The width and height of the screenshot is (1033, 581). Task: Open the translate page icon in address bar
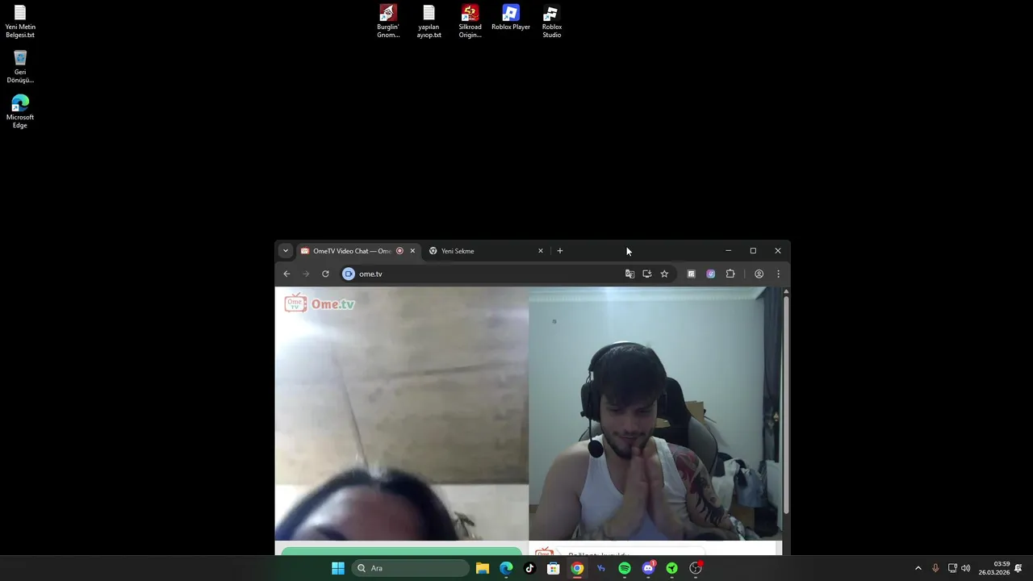click(x=629, y=274)
